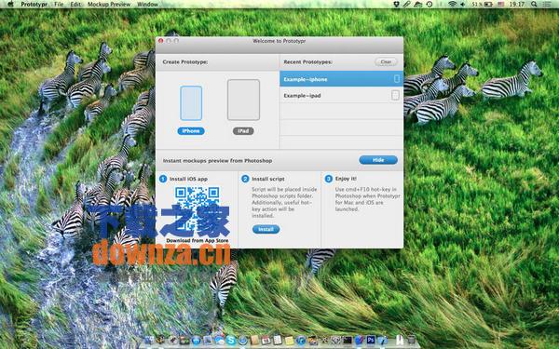Open the Mockup Preview menu

pos(109,5)
